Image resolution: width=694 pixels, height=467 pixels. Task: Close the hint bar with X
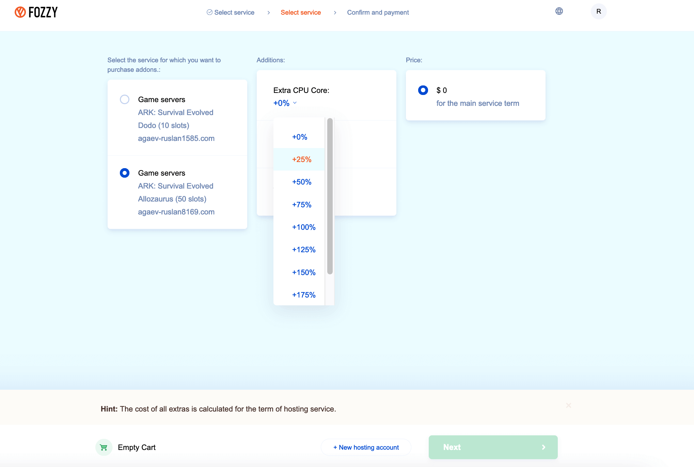pyautogui.click(x=568, y=405)
